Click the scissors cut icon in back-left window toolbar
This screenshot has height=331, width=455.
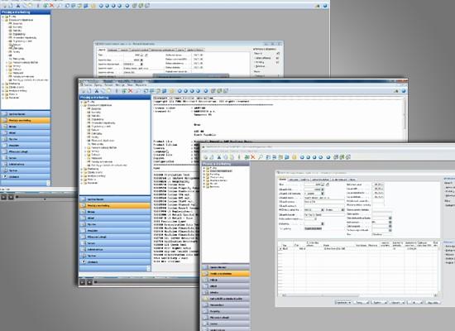pyautogui.click(x=18, y=6)
